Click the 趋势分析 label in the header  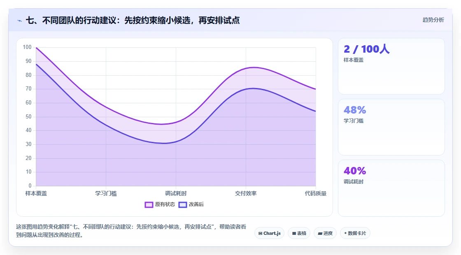[x=433, y=20]
